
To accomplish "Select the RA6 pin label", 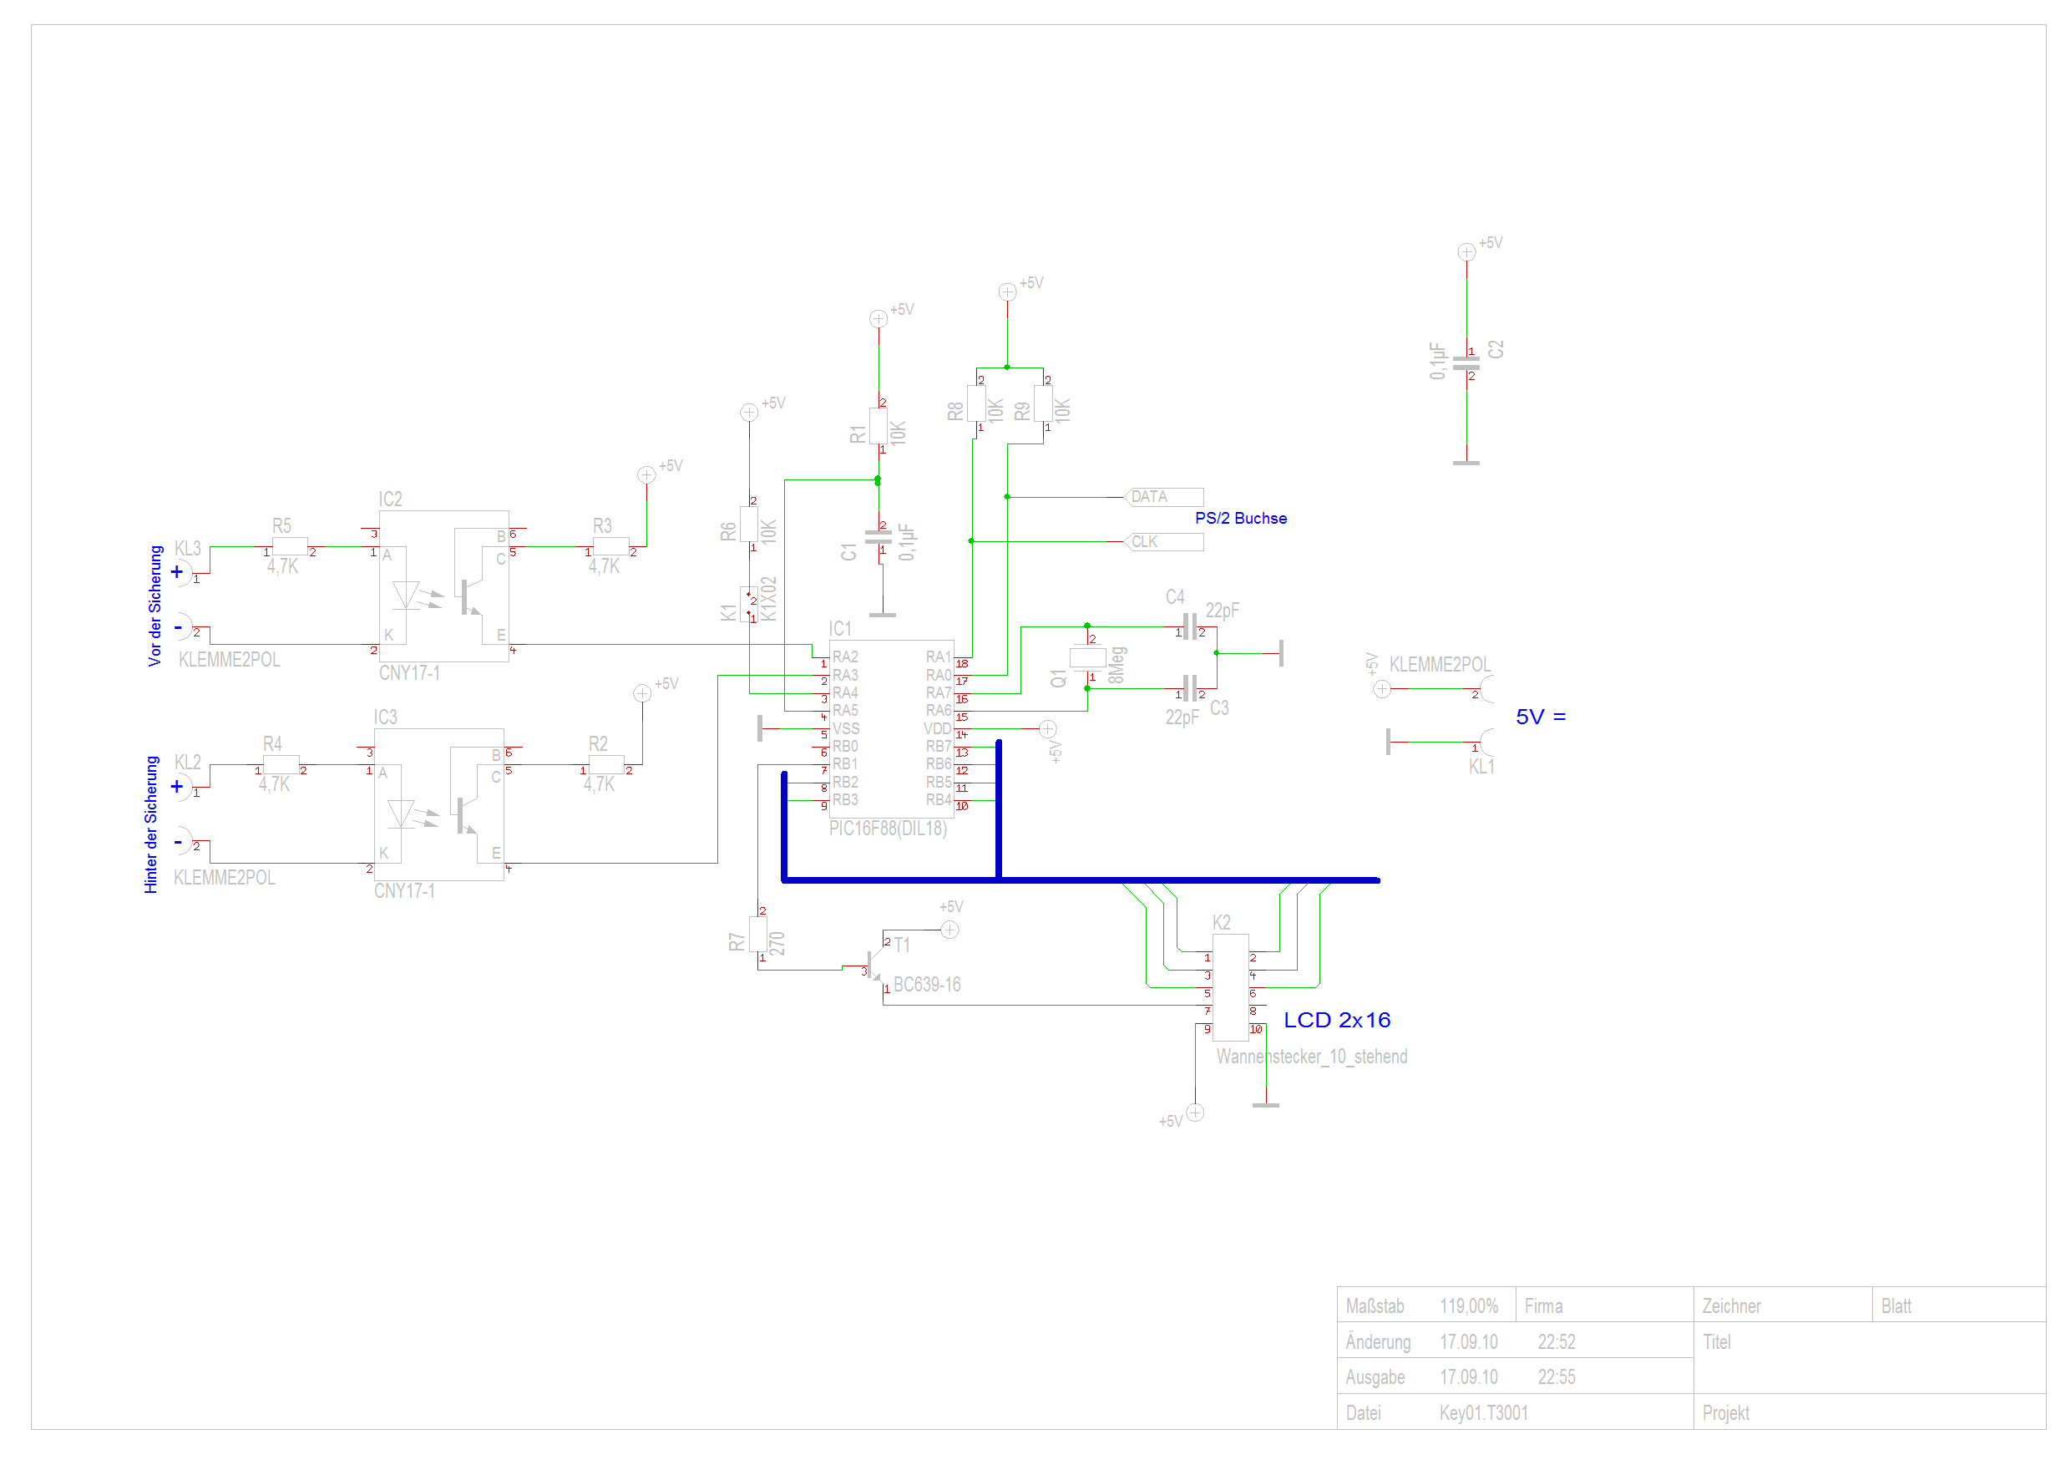I will 938,711.
